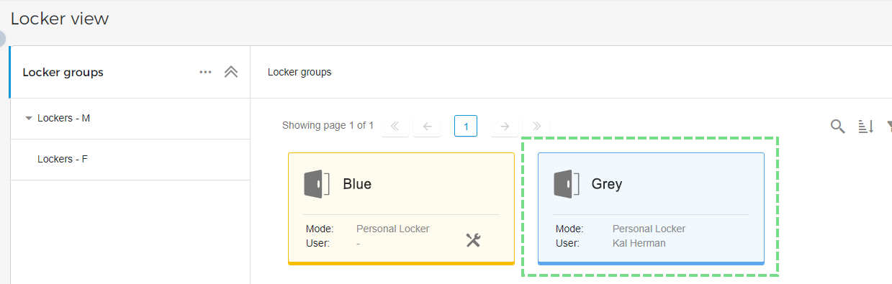Screen dimensions: 892x284
Task: Click the maintenance tools icon on Blue
Action: (x=473, y=240)
